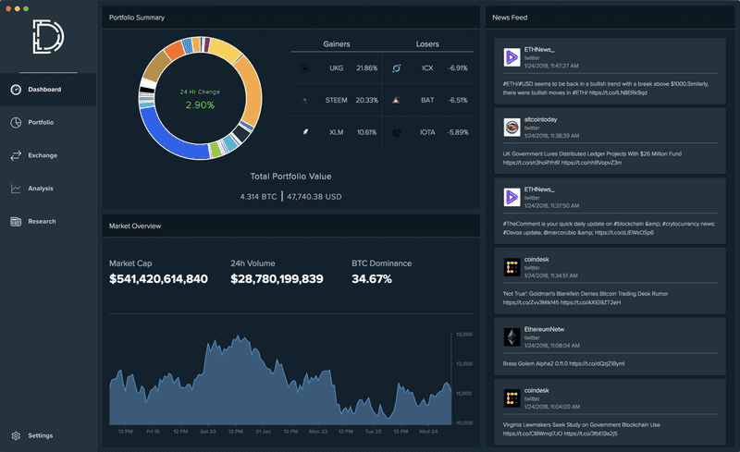
Task: Click the Dashboard gauge icon
Action: point(16,90)
